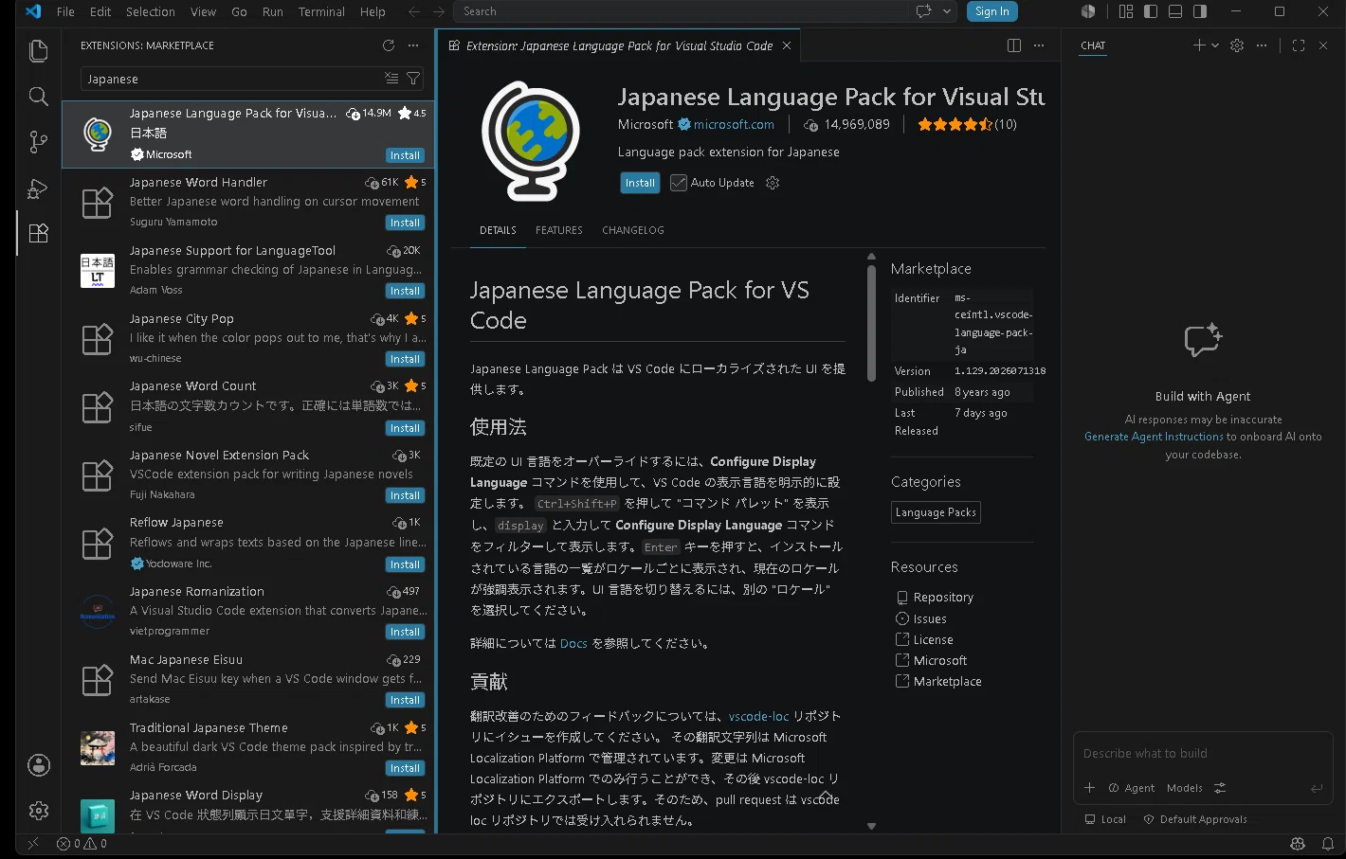This screenshot has width=1346, height=859.
Task: Configure chat tools with the sliders icon
Action: coord(1220,788)
